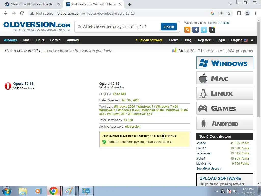Open Forum in nav bar
The height and width of the screenshot is (196, 261).
[x=174, y=40]
